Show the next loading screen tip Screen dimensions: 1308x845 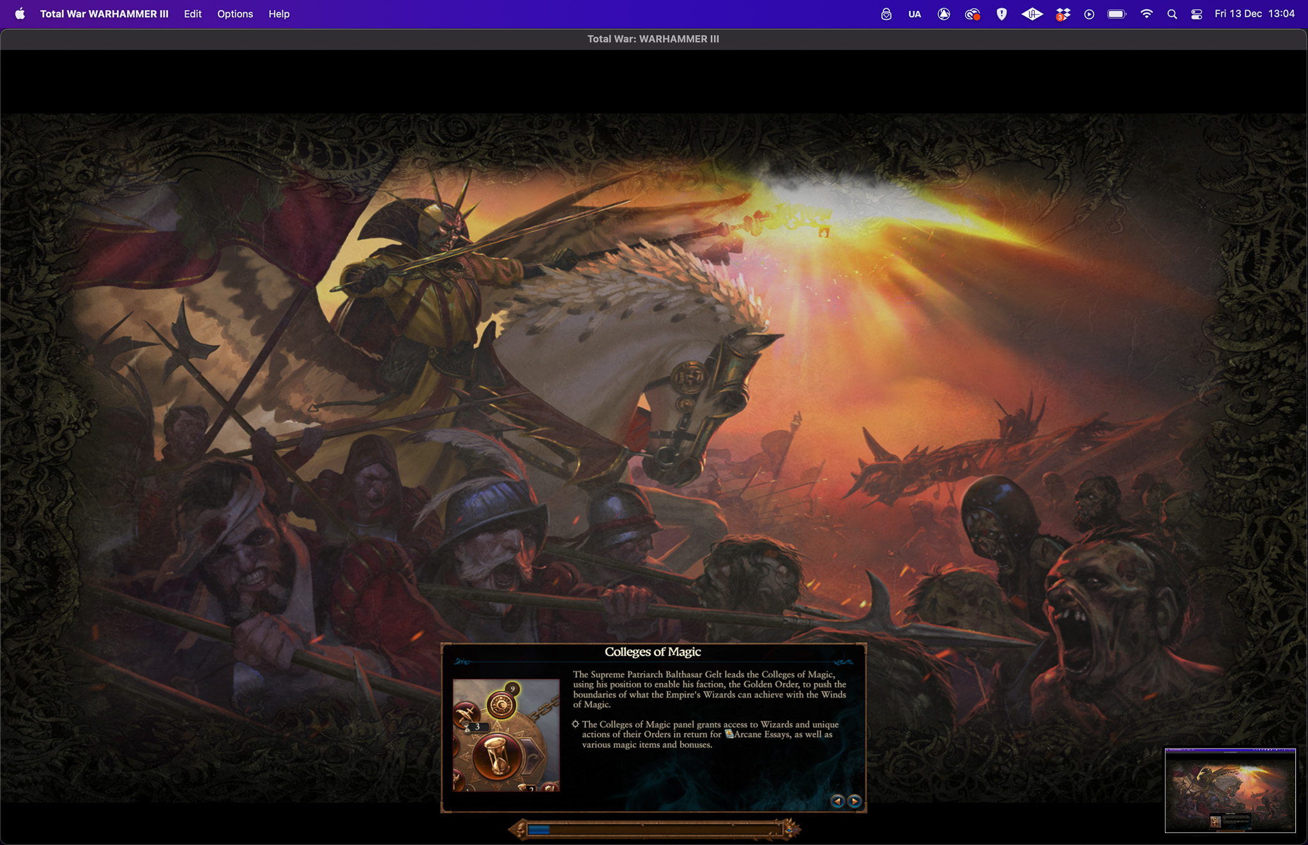[855, 801]
